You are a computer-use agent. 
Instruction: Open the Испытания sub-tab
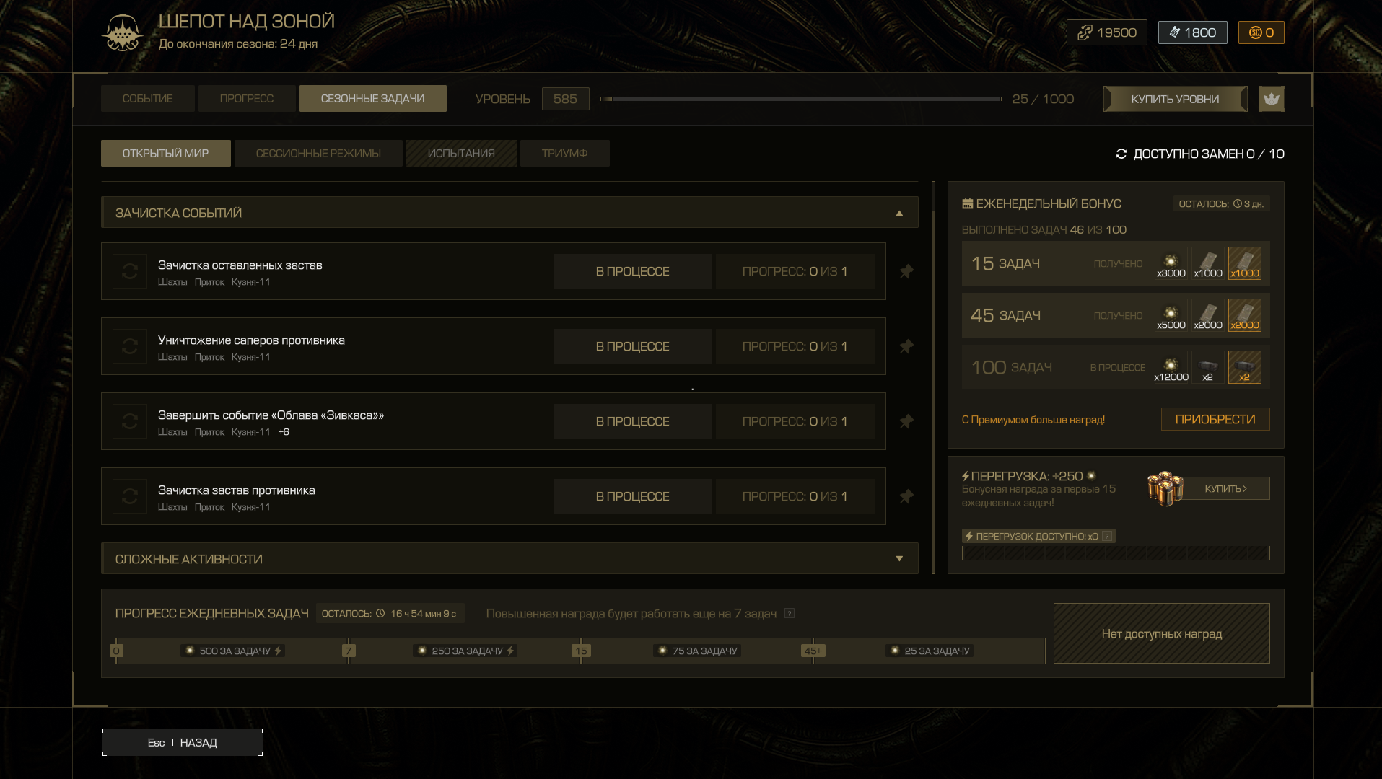(x=461, y=154)
